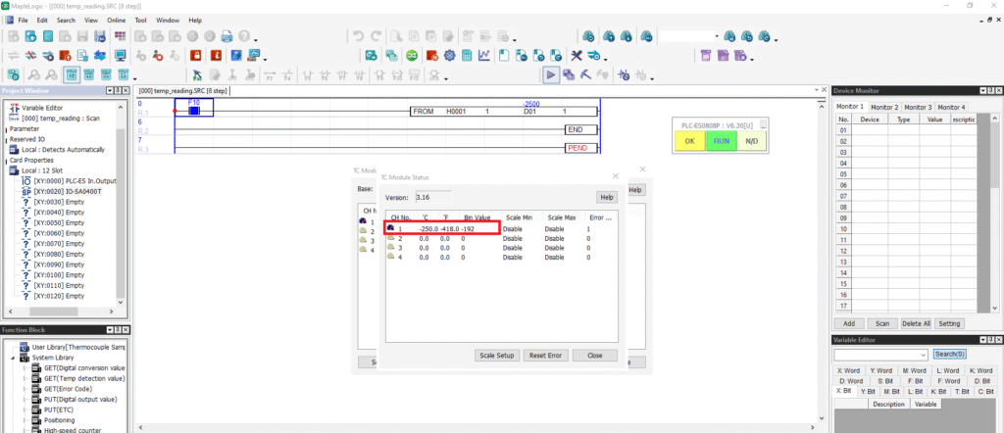Select the M: Word filter button

click(915, 370)
